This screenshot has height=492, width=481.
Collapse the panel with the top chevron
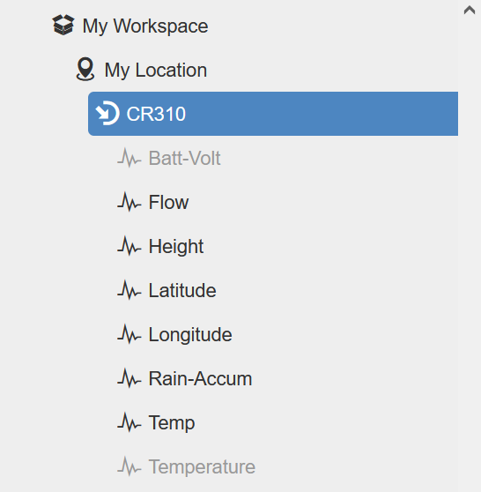(470, 10)
